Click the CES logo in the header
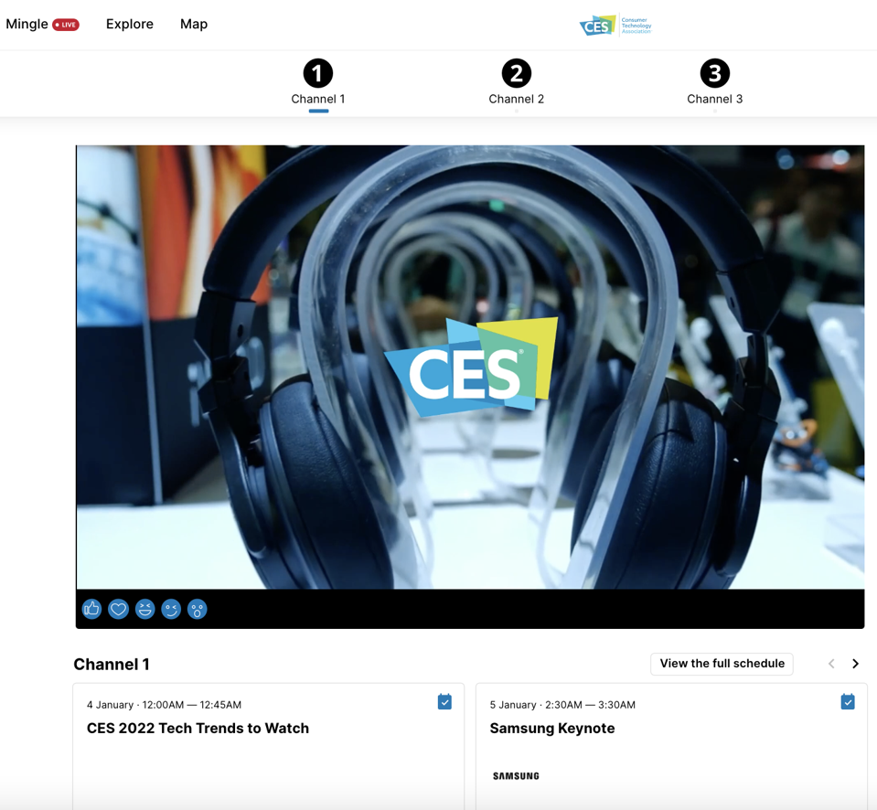This screenshot has height=810, width=877. pyautogui.click(x=615, y=25)
